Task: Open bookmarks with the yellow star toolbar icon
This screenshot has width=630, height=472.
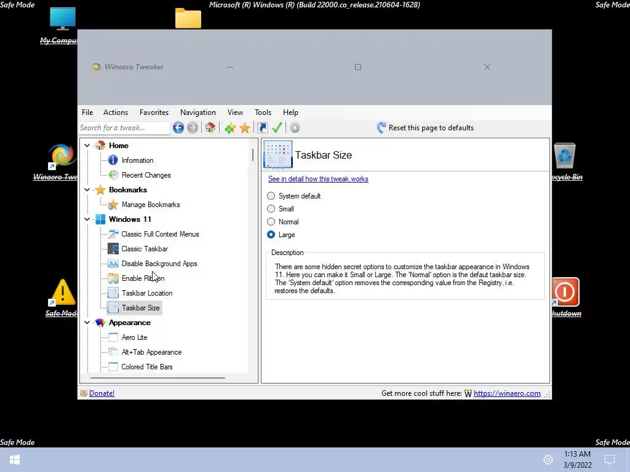Action: coord(245,128)
